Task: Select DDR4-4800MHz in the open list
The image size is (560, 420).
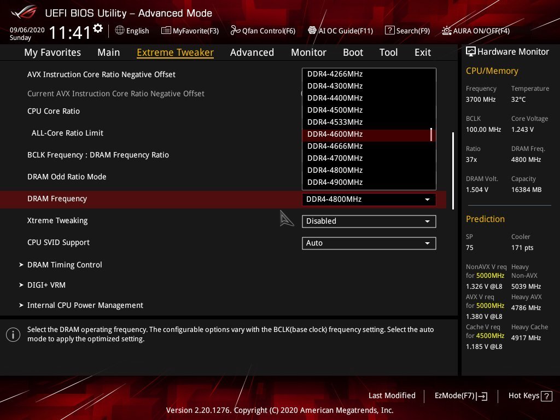Action: click(369, 171)
